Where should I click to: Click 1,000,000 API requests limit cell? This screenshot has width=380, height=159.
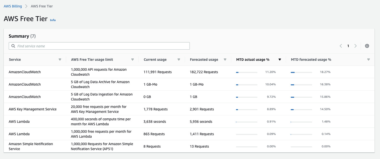(x=99, y=72)
